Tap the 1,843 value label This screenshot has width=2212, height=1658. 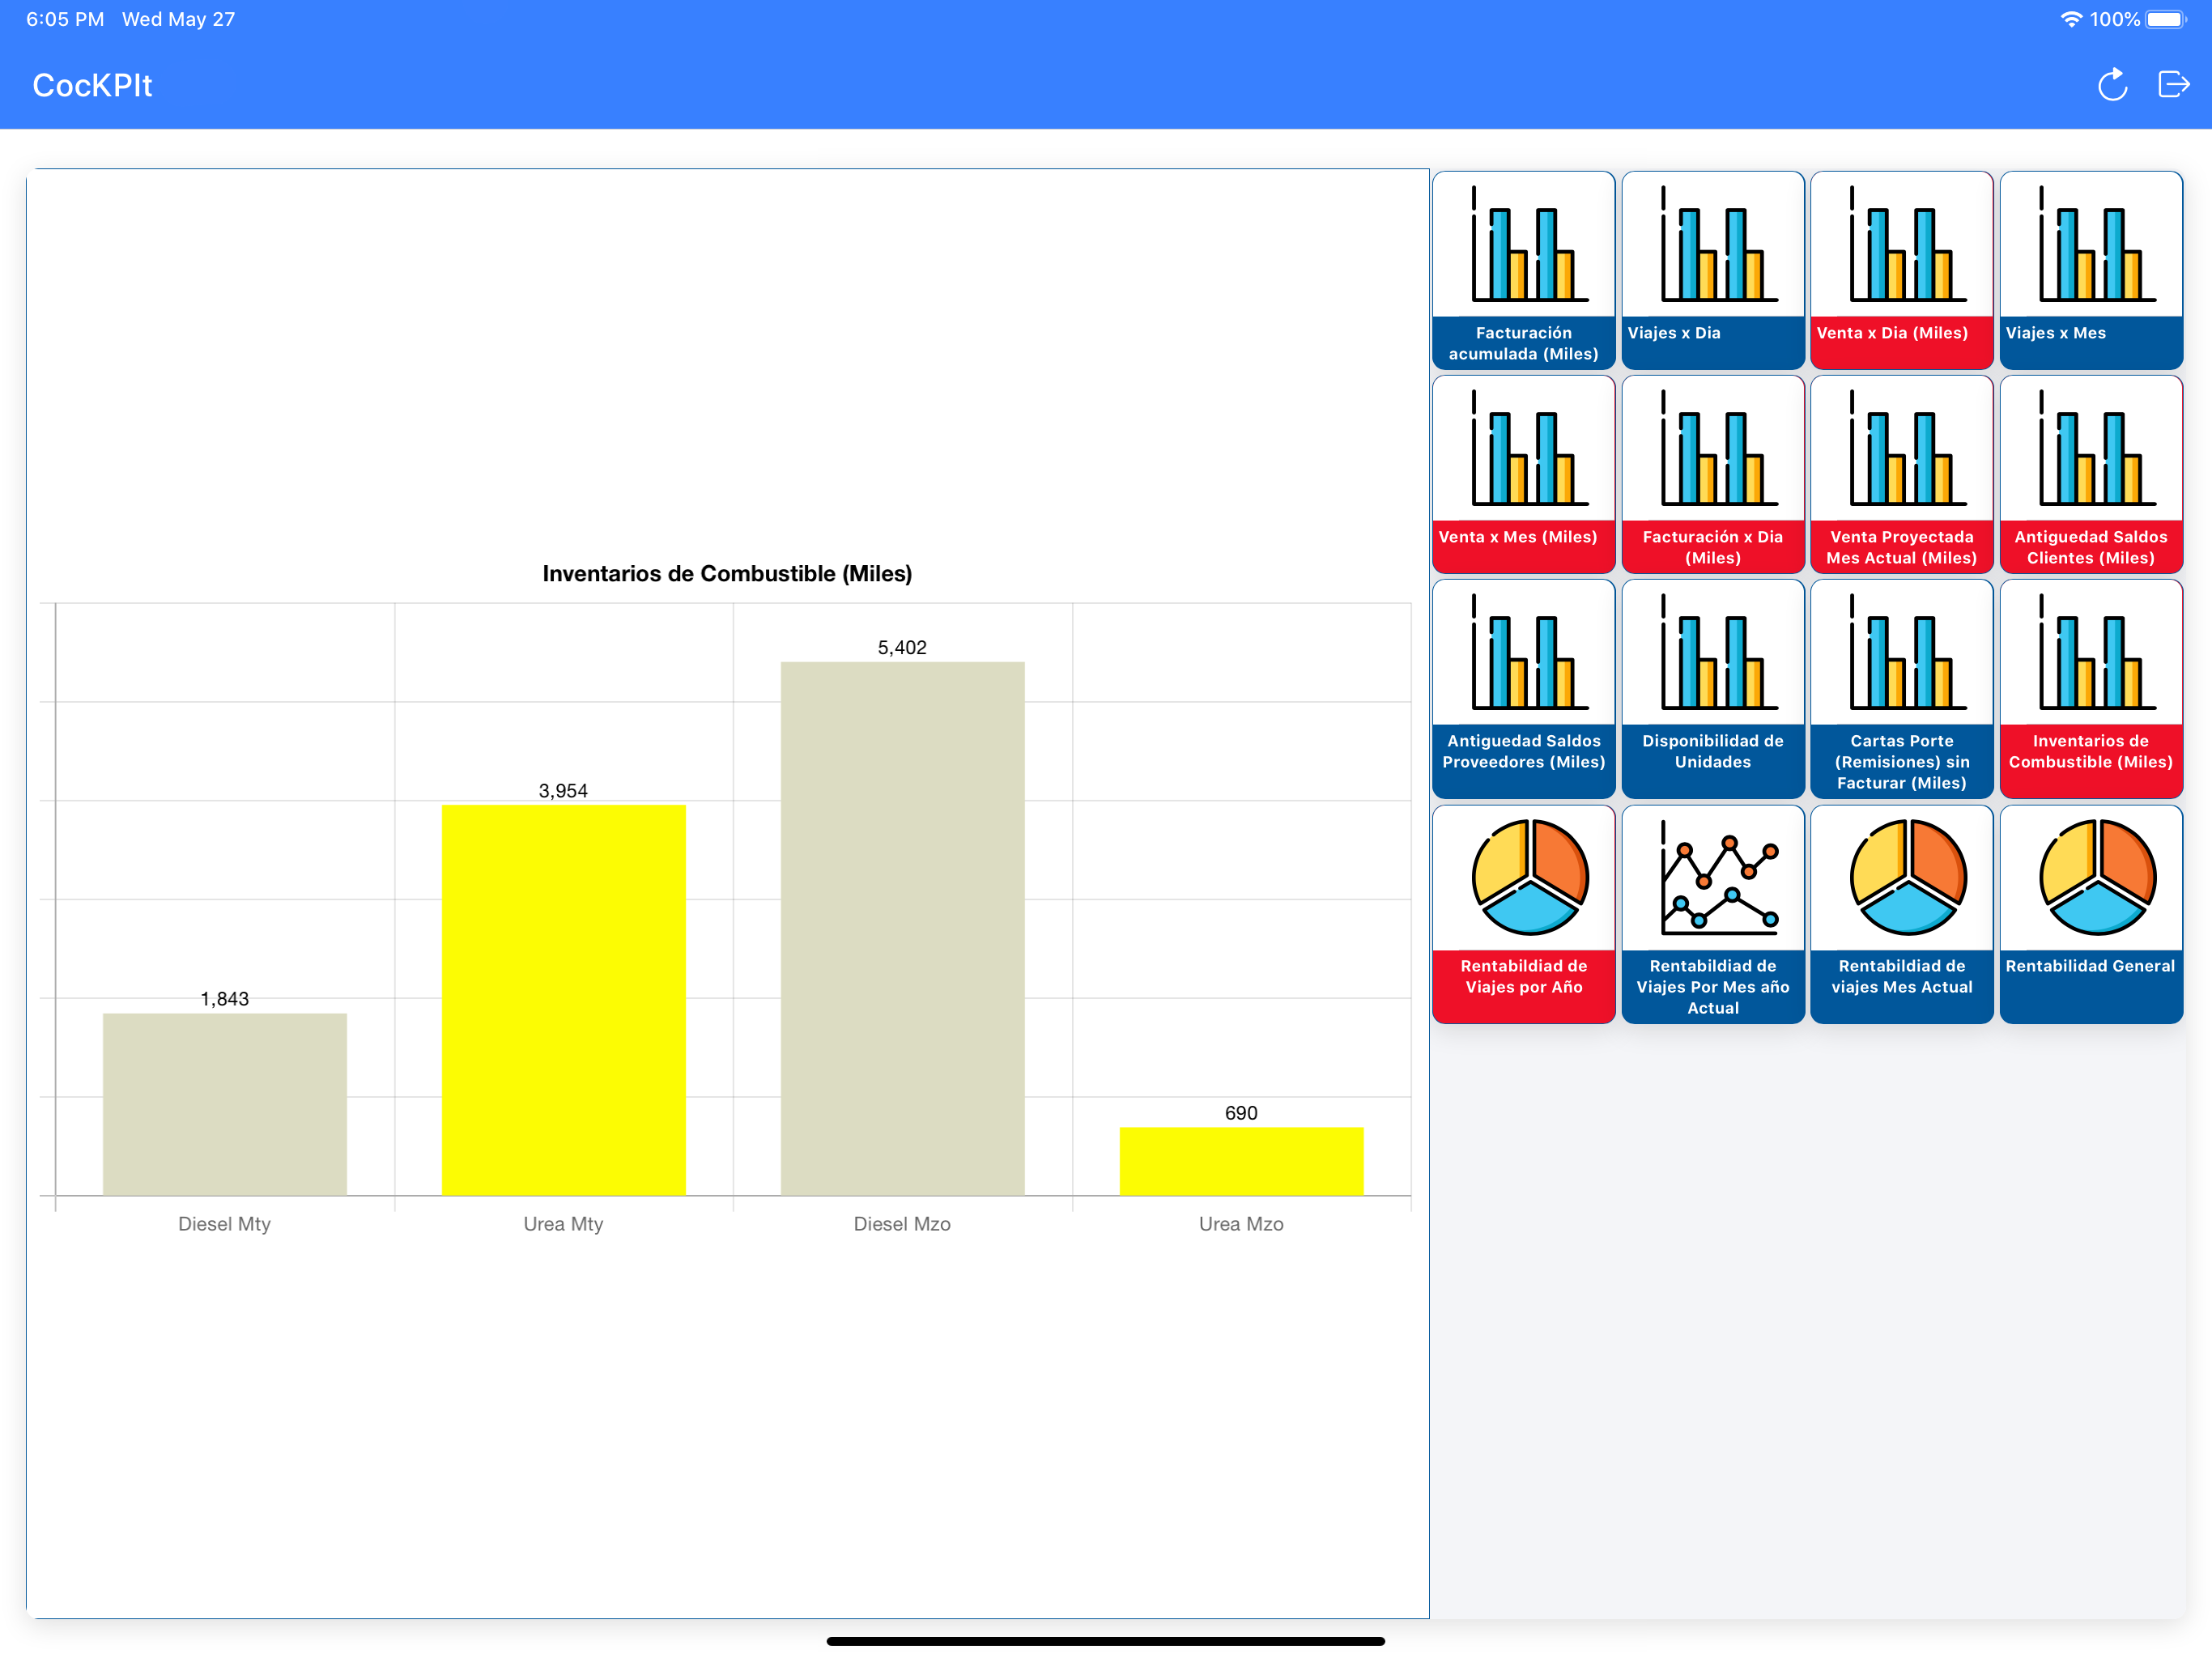(225, 998)
